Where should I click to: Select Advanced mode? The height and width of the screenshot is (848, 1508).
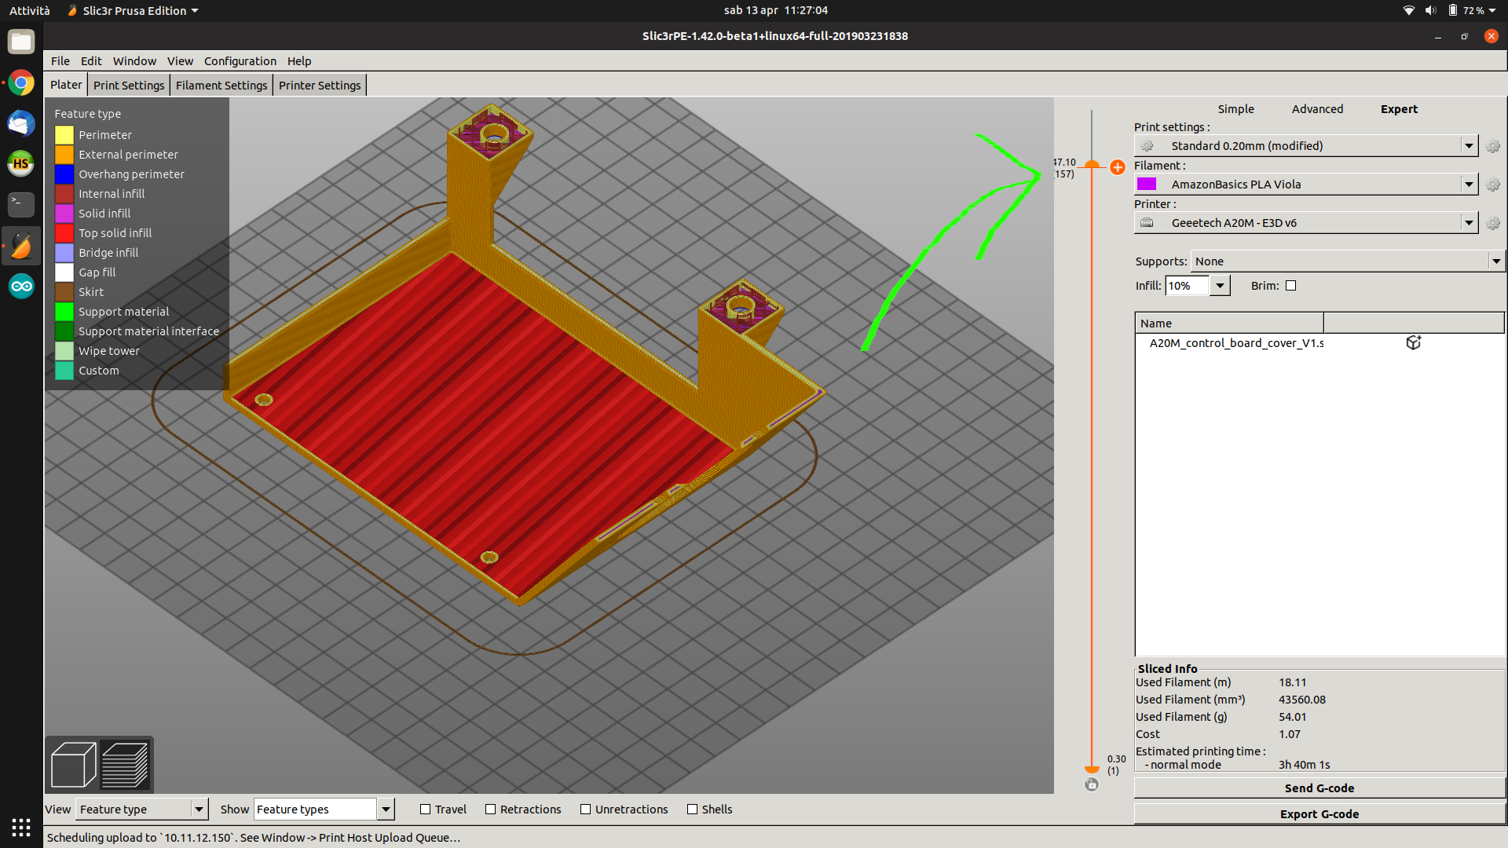(x=1317, y=109)
